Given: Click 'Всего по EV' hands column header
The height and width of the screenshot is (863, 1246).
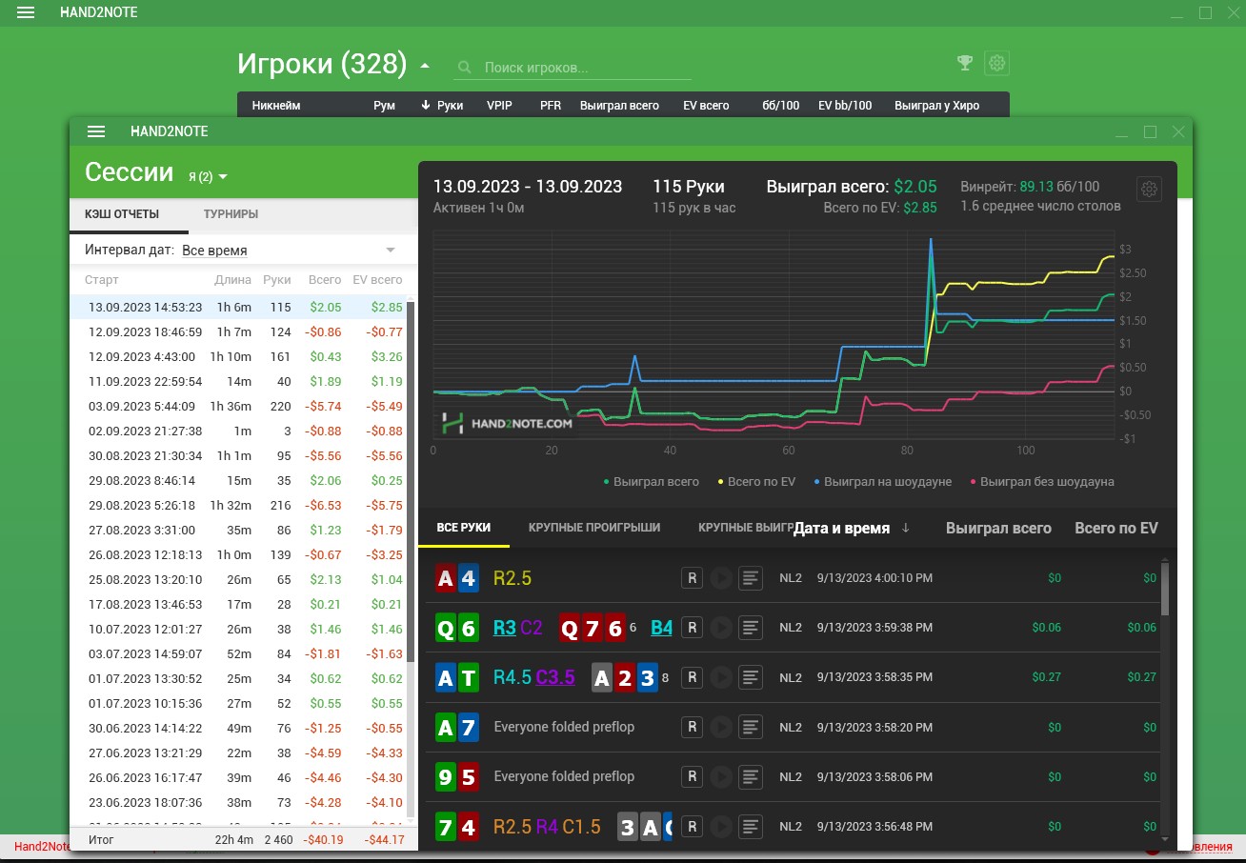Looking at the screenshot, I should coord(1116,528).
